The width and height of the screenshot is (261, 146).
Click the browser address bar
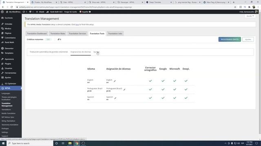point(125,7)
